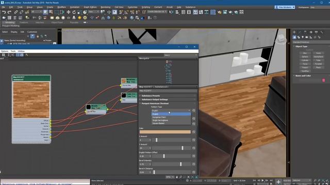
Task: Activate the Select and Move tool
Action: coord(69,12)
